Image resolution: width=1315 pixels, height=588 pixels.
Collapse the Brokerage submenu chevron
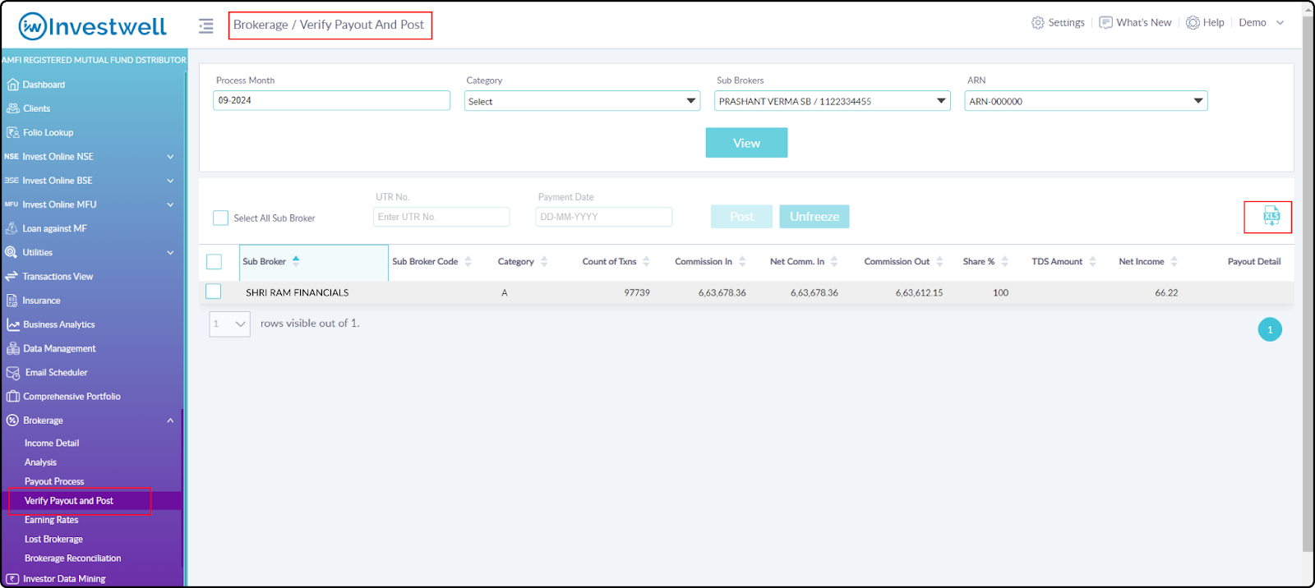pyautogui.click(x=171, y=420)
